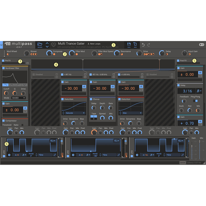Toggle the 401 Hz - 6.88 kHz band box

click(91, 74)
